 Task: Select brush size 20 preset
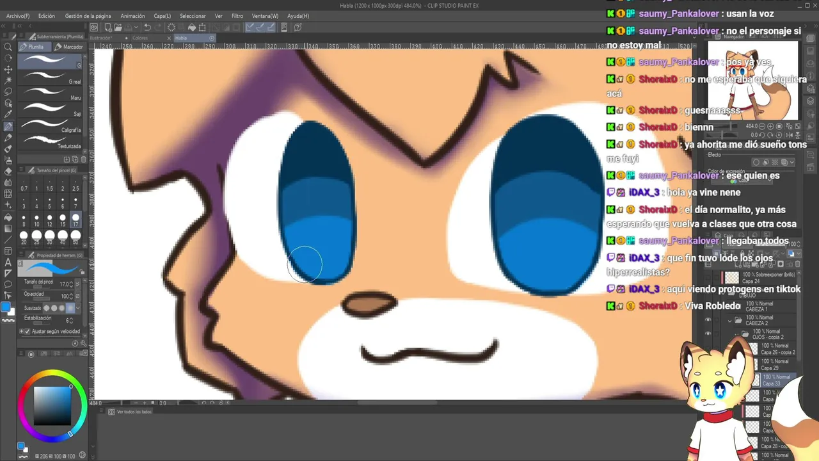click(x=24, y=238)
